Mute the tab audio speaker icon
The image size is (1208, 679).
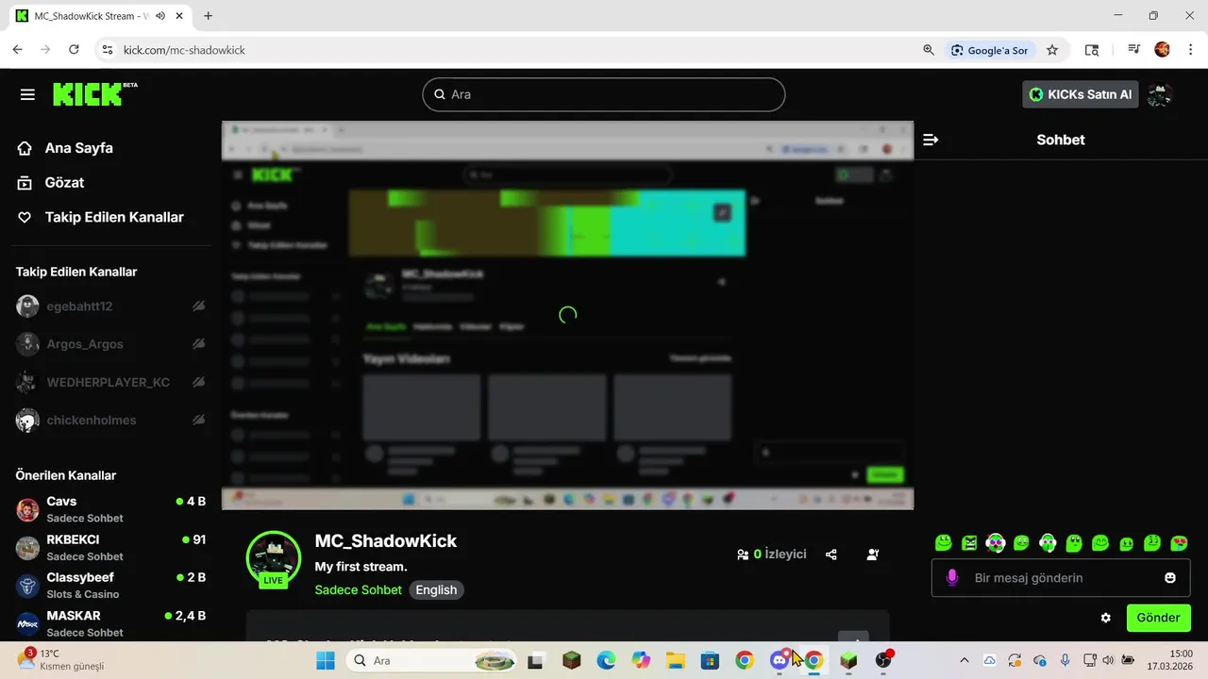(x=160, y=16)
